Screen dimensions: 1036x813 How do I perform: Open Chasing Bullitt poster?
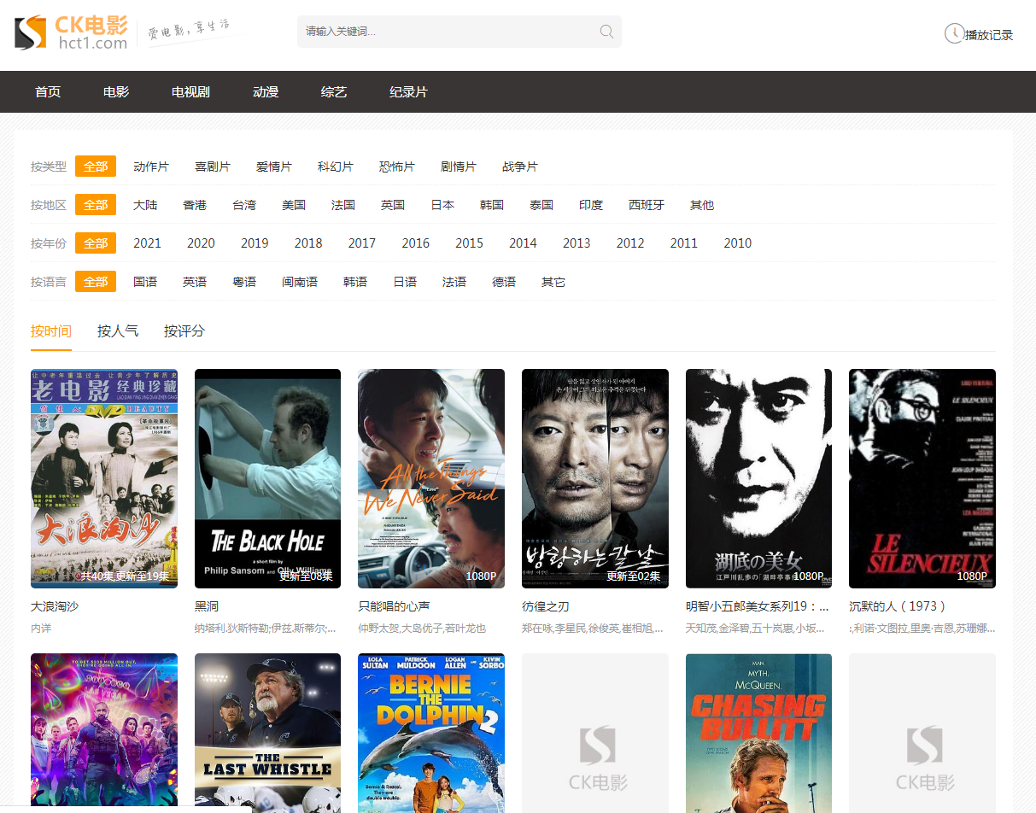pos(758,733)
